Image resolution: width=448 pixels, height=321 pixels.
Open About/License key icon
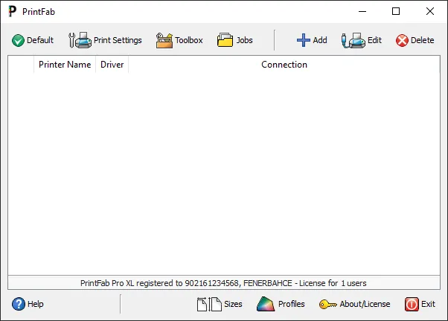327,304
